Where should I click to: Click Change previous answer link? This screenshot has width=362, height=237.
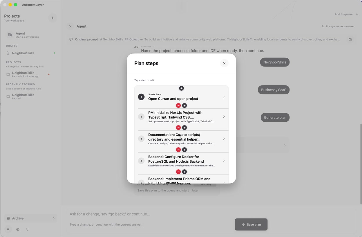(338, 26)
